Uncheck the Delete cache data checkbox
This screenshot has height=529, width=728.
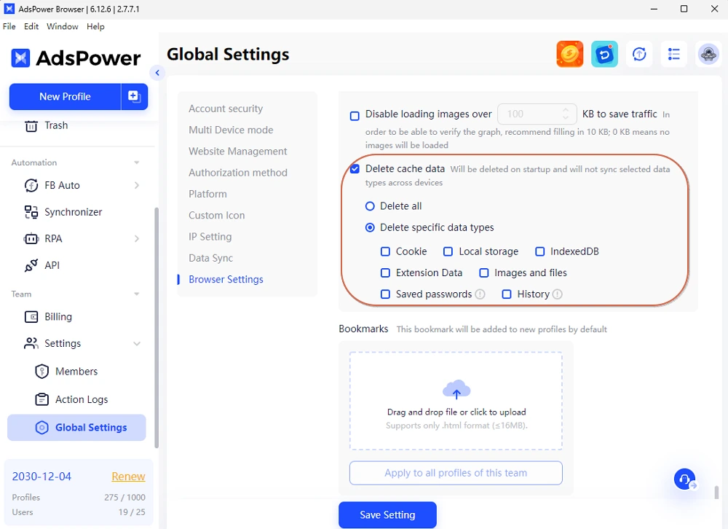(355, 169)
